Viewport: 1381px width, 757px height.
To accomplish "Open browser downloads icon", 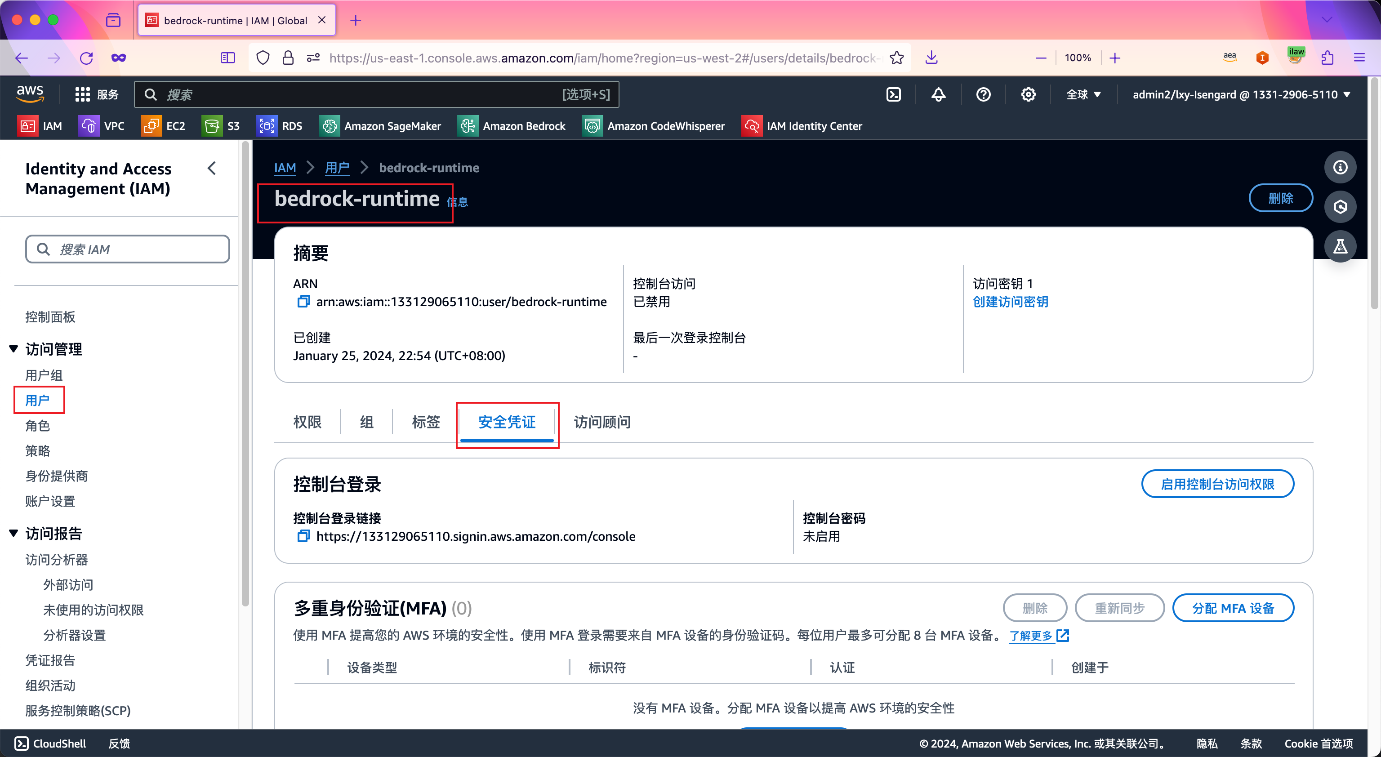I will coord(932,58).
